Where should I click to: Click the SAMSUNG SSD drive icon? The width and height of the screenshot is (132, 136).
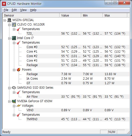click(14, 88)
